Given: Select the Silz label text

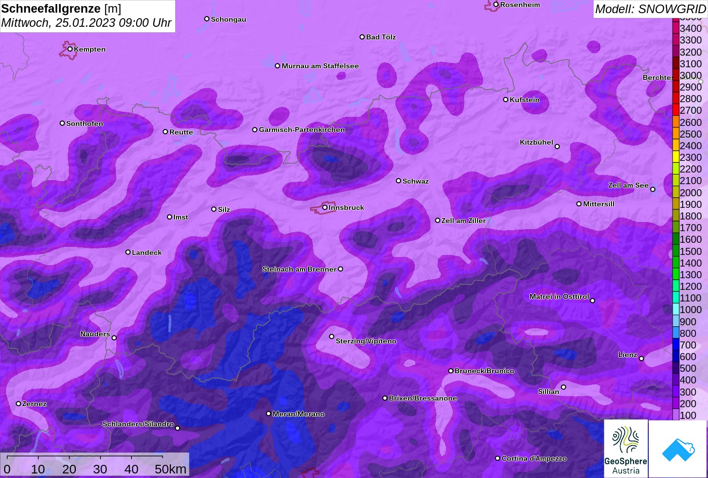Looking at the screenshot, I should click(224, 209).
